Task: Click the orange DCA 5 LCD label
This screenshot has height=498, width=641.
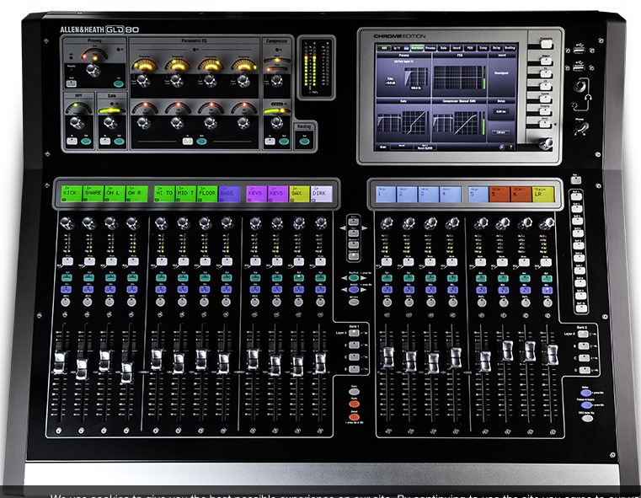Action: click(x=499, y=195)
